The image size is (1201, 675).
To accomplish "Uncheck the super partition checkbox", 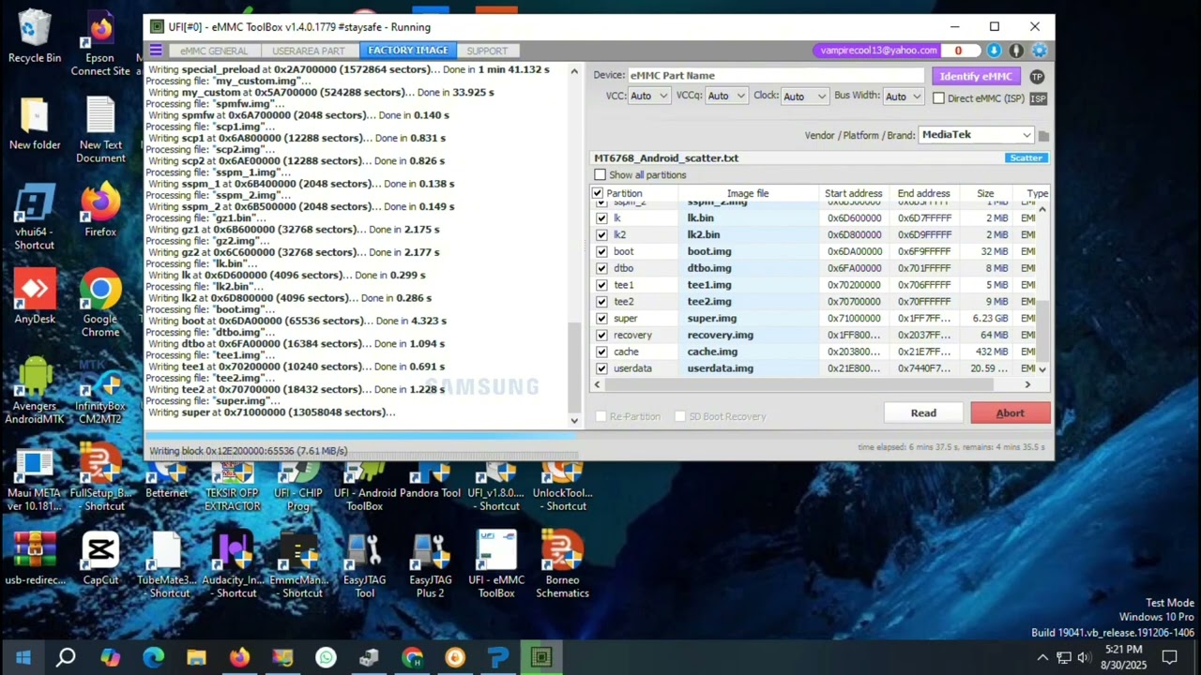I will tap(601, 319).
